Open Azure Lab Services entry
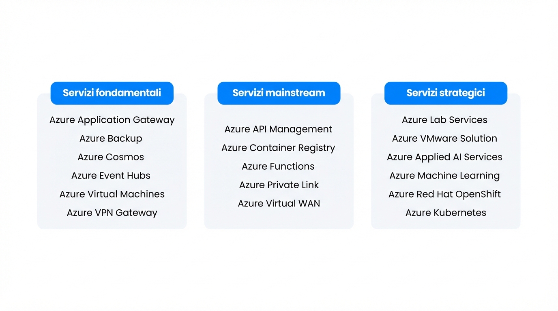The height and width of the screenshot is (311, 558). click(444, 120)
